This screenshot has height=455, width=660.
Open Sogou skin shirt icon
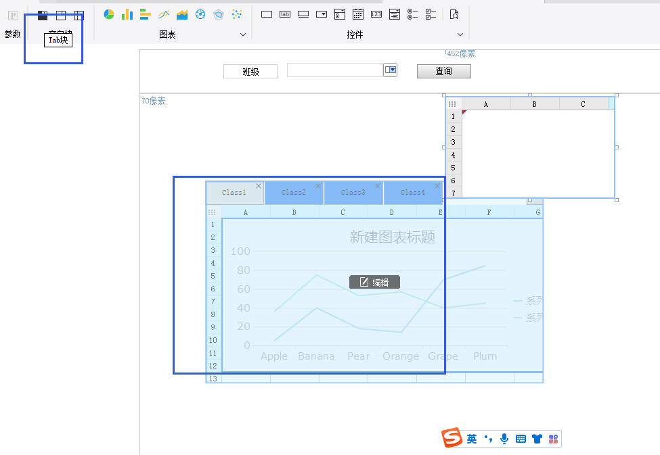[537, 439]
